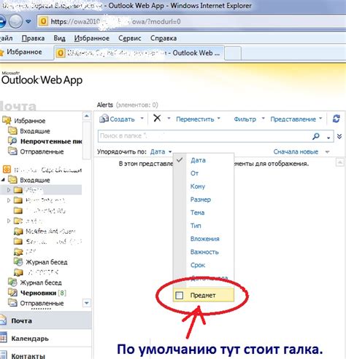The width and height of the screenshot is (346, 359).
Task: Click the site icon in address bar
Action: coord(43,21)
